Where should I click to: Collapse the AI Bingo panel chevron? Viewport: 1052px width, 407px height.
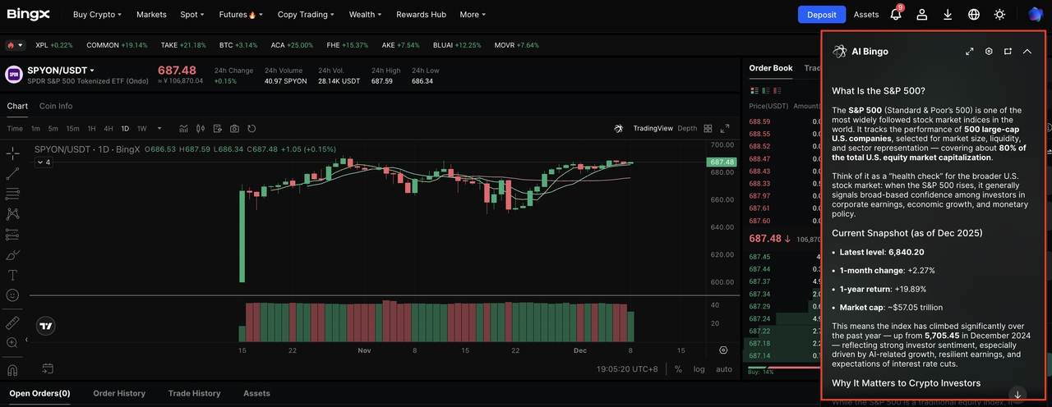tap(1027, 52)
